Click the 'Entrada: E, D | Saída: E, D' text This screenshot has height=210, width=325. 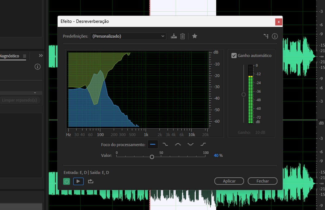(x=86, y=172)
